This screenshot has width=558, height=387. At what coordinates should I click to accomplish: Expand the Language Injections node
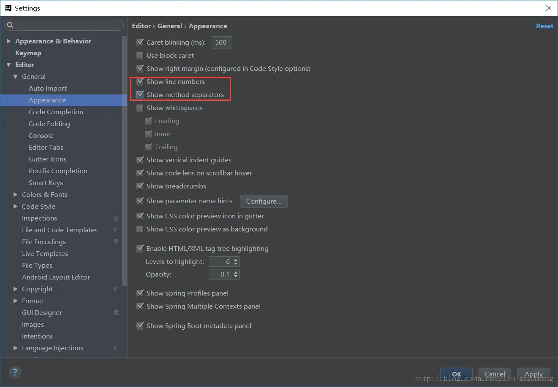point(16,348)
